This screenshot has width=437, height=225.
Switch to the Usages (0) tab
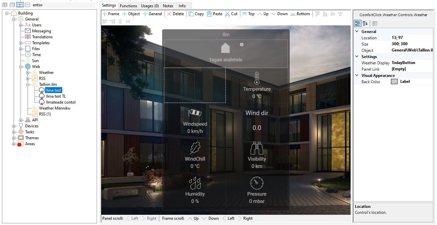point(150,6)
